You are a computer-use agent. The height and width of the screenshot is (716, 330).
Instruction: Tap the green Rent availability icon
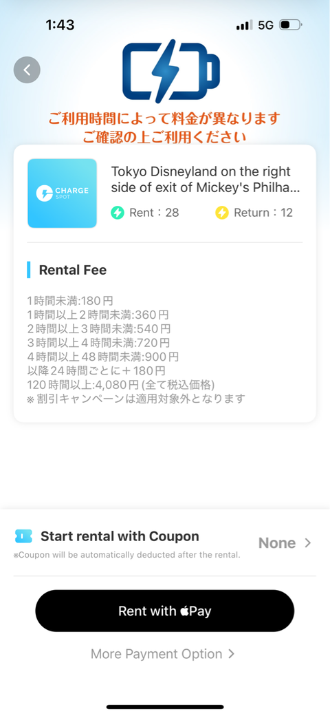118,212
